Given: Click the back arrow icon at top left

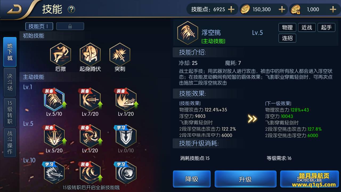Looking at the screenshot, I should pyautogui.click(x=15, y=10).
